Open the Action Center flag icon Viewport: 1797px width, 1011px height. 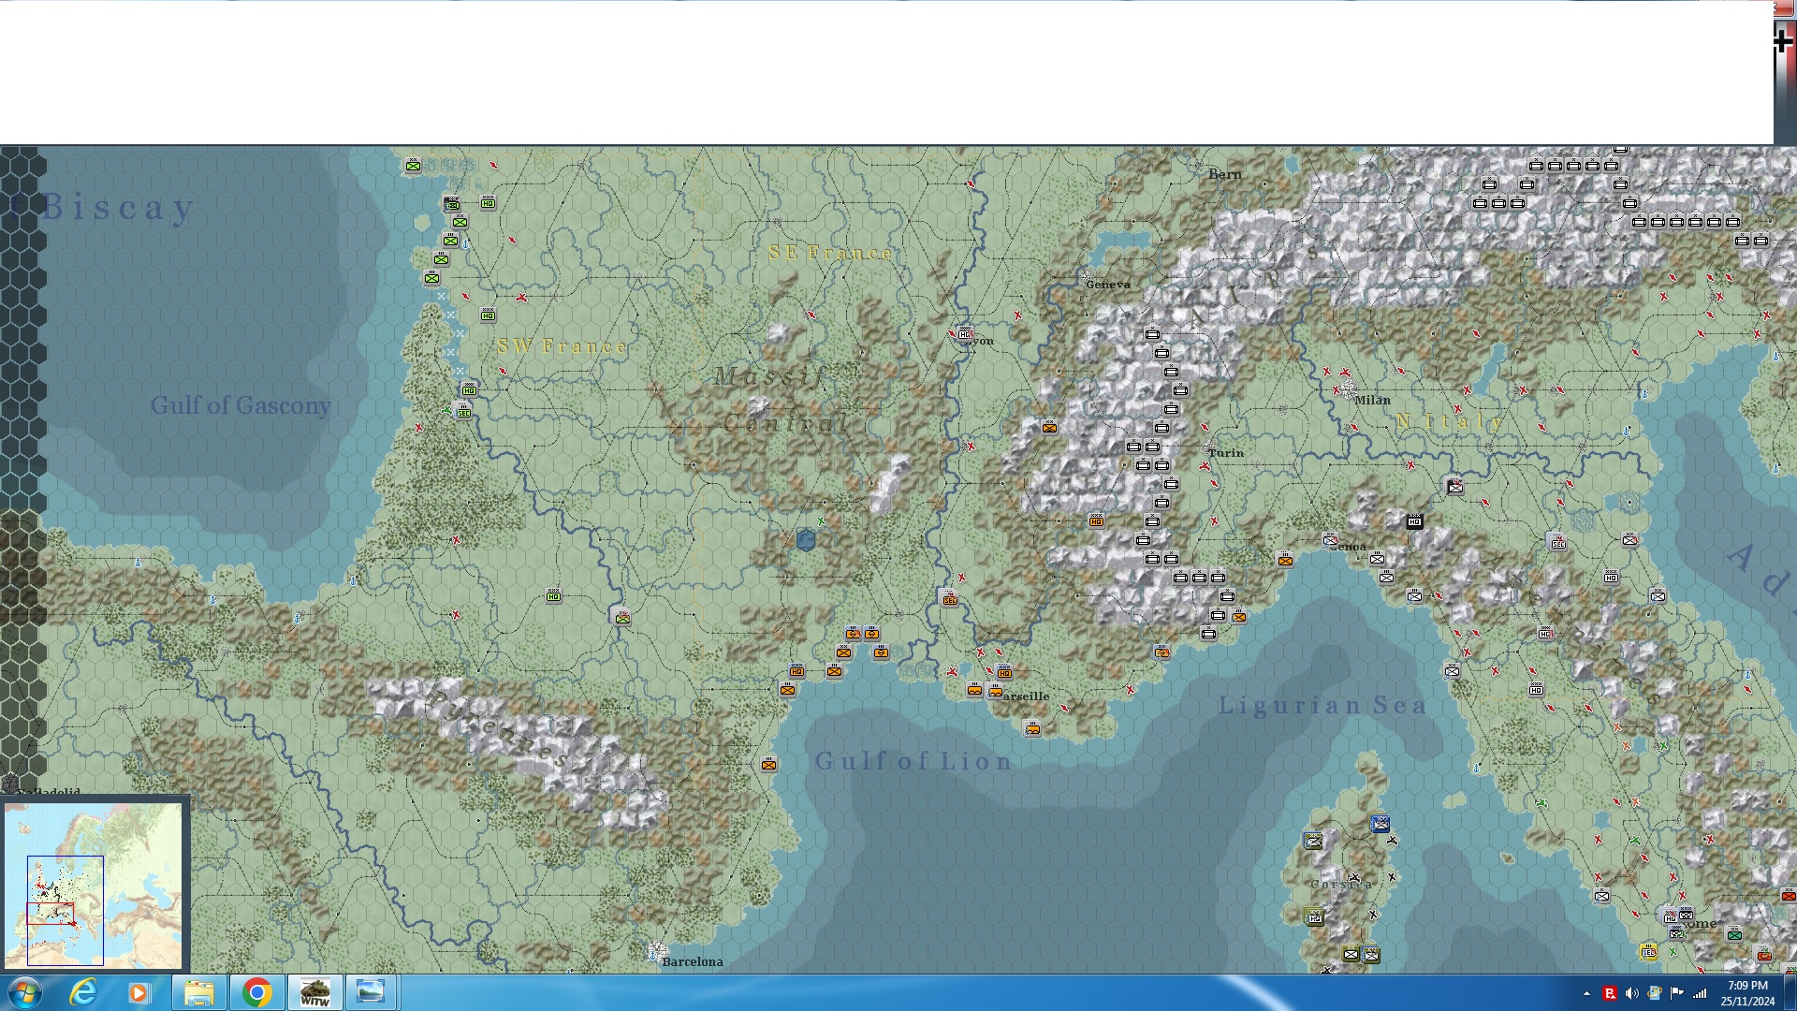[x=1677, y=993]
